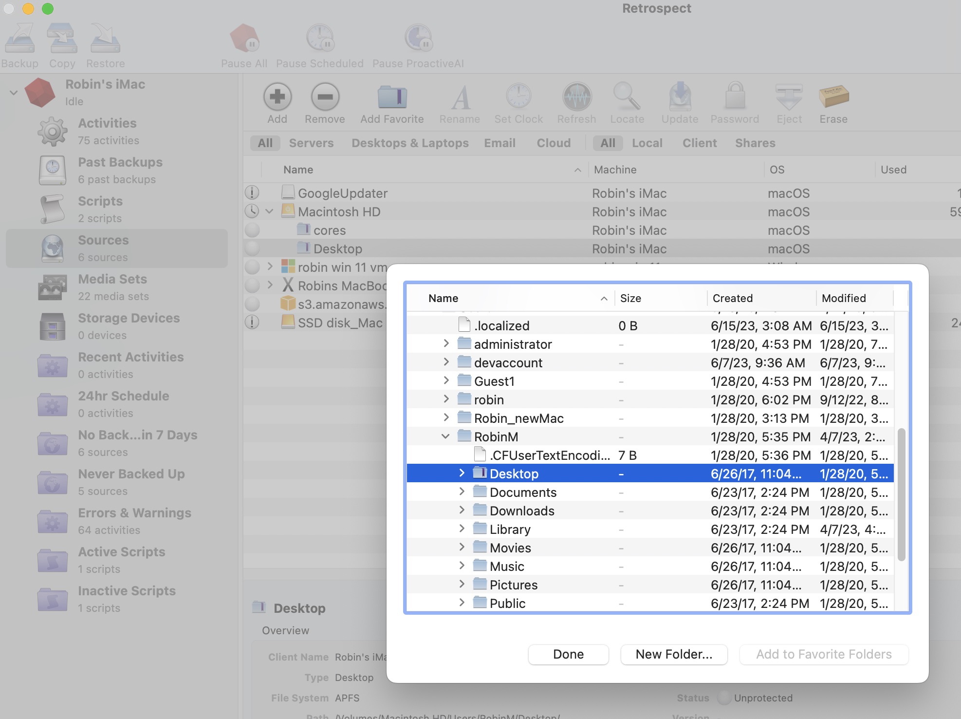
Task: Open Storage Devices in the sidebar
Action: point(117,326)
